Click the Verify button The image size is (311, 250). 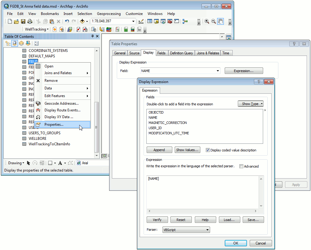157,220
